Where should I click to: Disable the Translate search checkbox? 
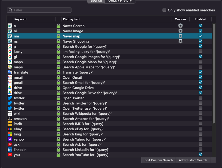pyautogui.click(x=200, y=72)
